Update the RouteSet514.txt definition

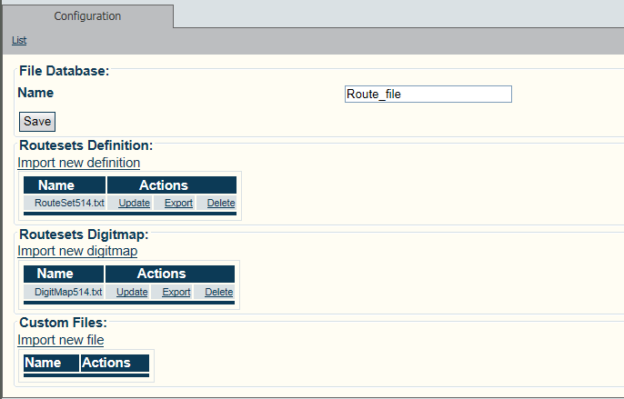pos(134,203)
